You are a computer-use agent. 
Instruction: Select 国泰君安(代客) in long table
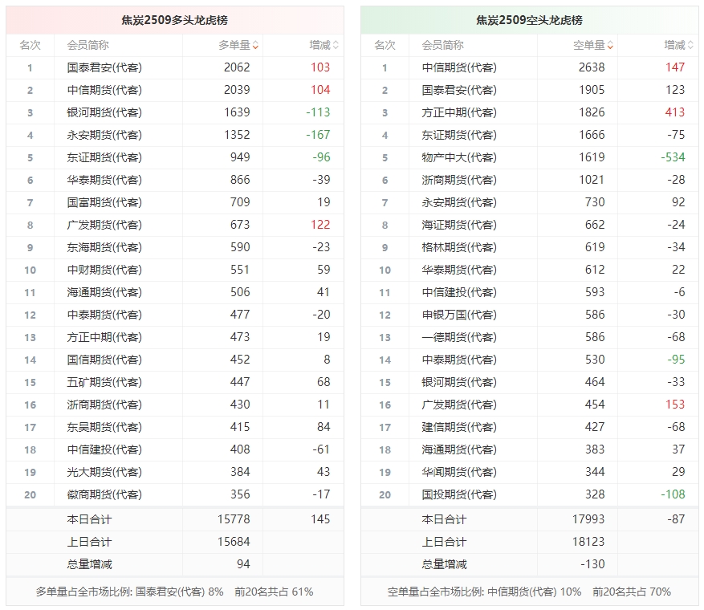click(104, 67)
